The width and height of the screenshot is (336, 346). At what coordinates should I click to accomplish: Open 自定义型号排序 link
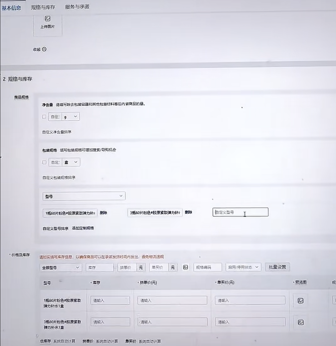click(x=55, y=229)
